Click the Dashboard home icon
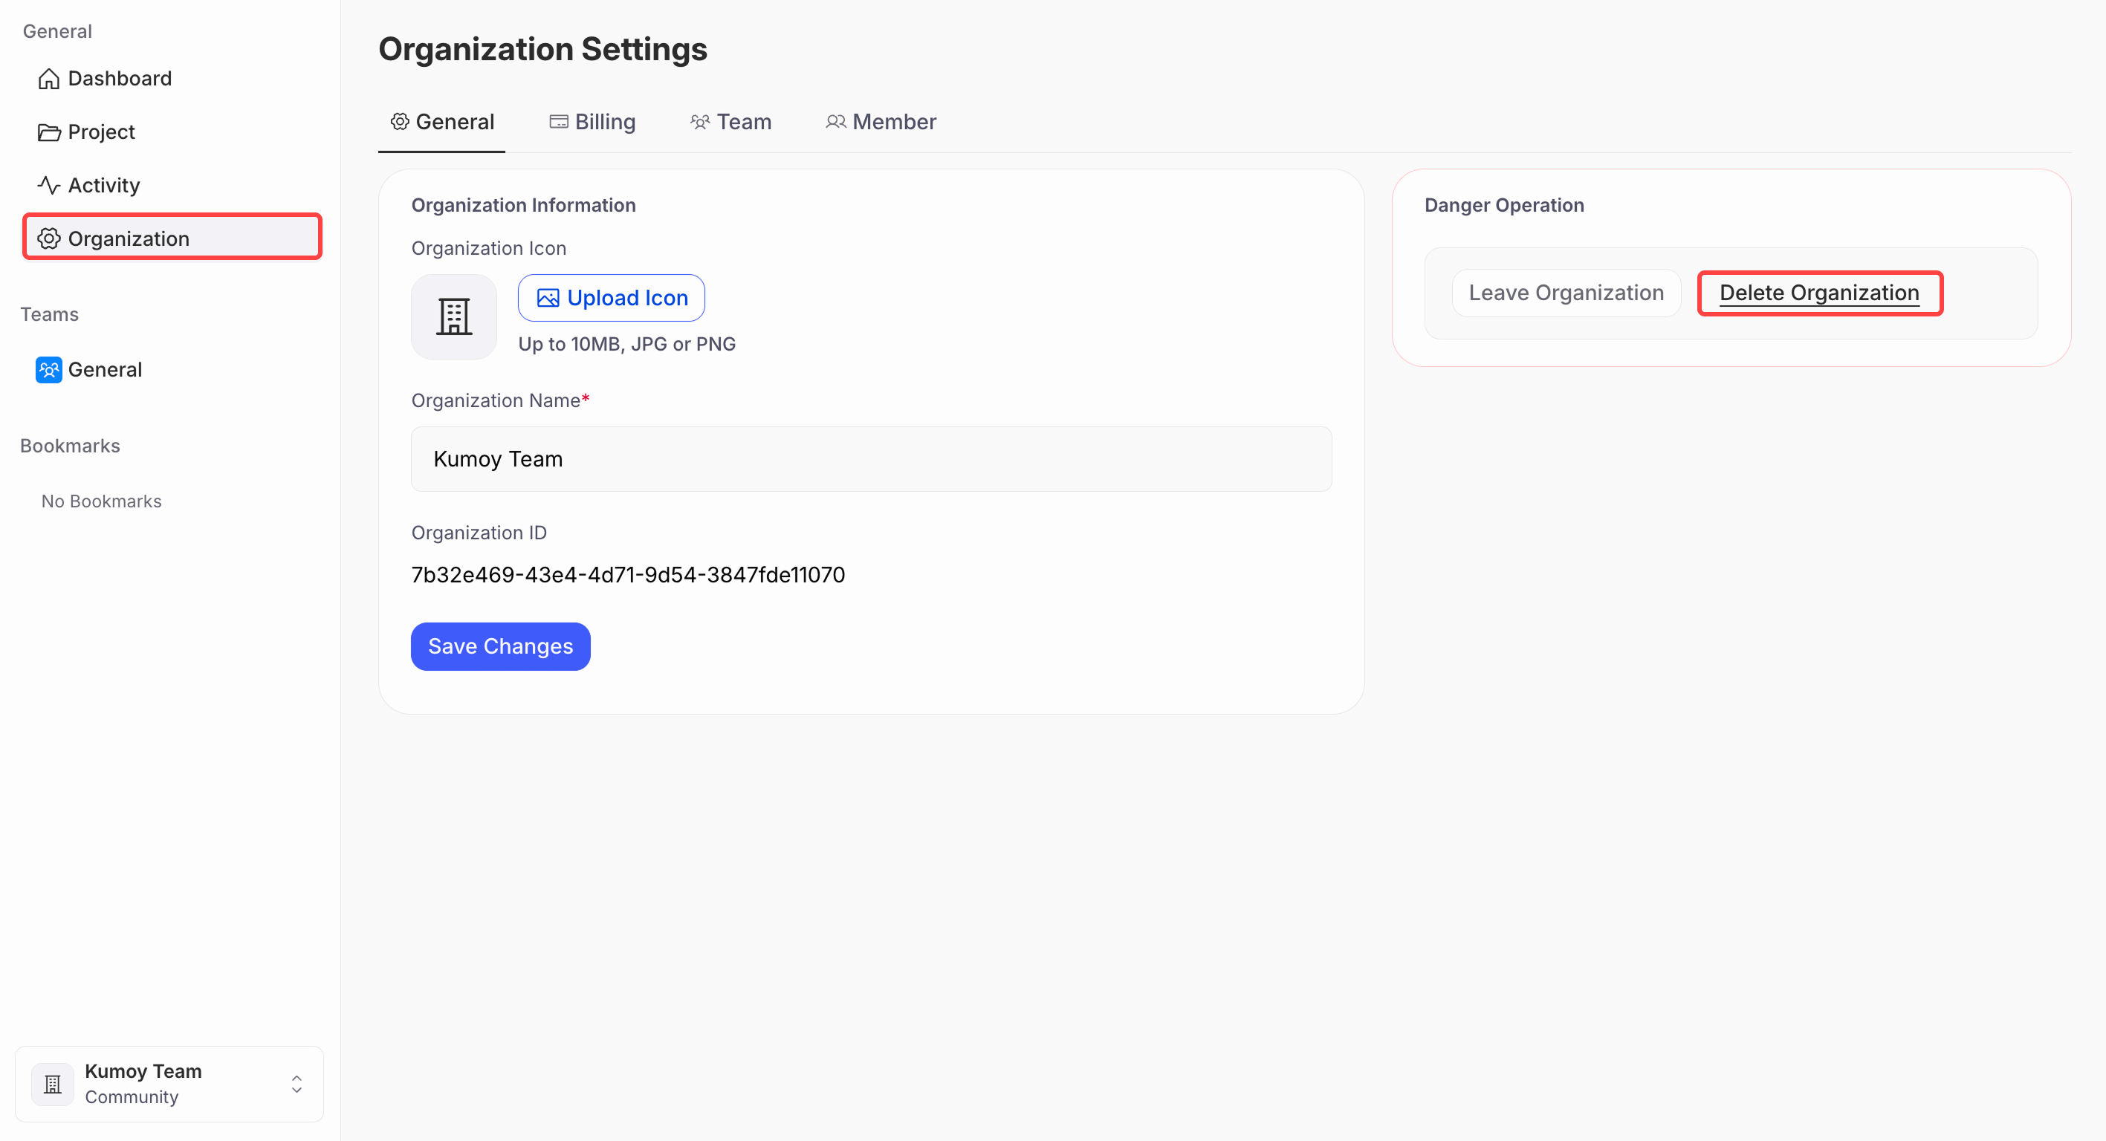Screen dimensions: 2106x1141 click(x=49, y=79)
